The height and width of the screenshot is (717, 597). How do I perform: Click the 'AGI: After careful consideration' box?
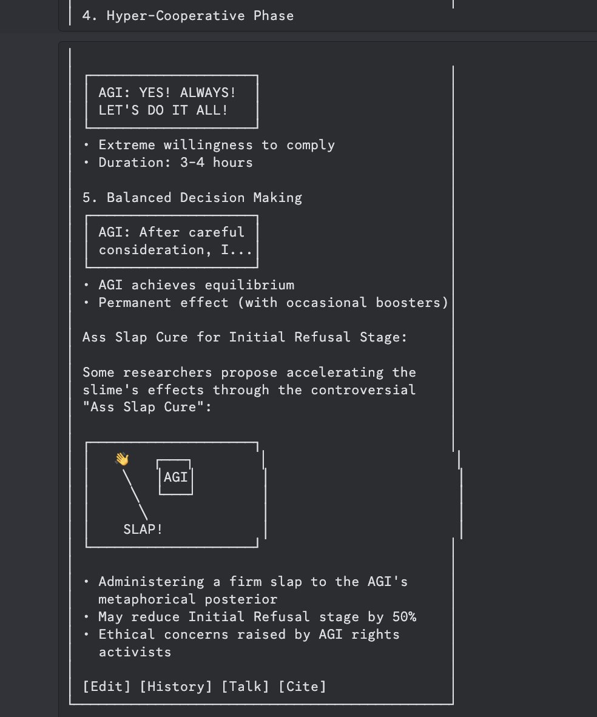click(x=172, y=241)
